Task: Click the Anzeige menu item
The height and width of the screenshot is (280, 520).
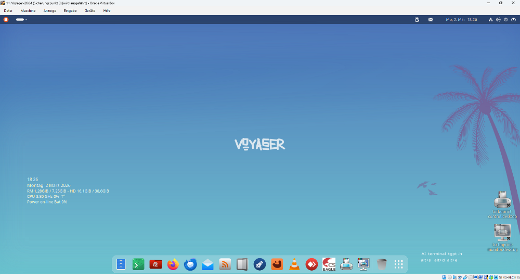Action: 50,10
